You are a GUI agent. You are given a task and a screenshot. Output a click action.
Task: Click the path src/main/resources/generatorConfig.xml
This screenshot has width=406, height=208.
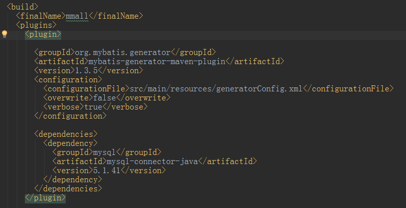pos(216,89)
